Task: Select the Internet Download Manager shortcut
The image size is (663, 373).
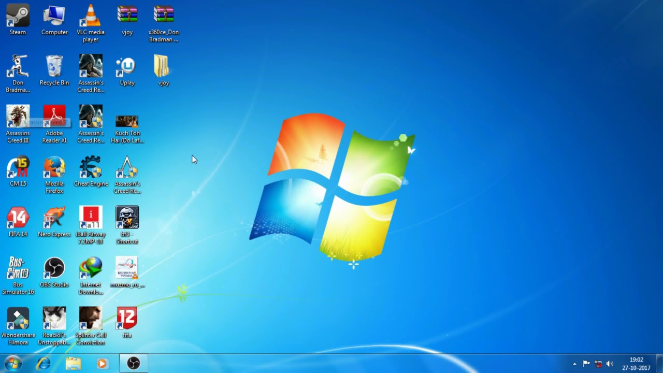Action: click(x=91, y=276)
